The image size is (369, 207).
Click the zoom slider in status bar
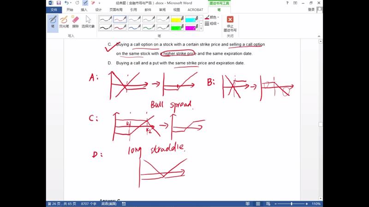291,203
